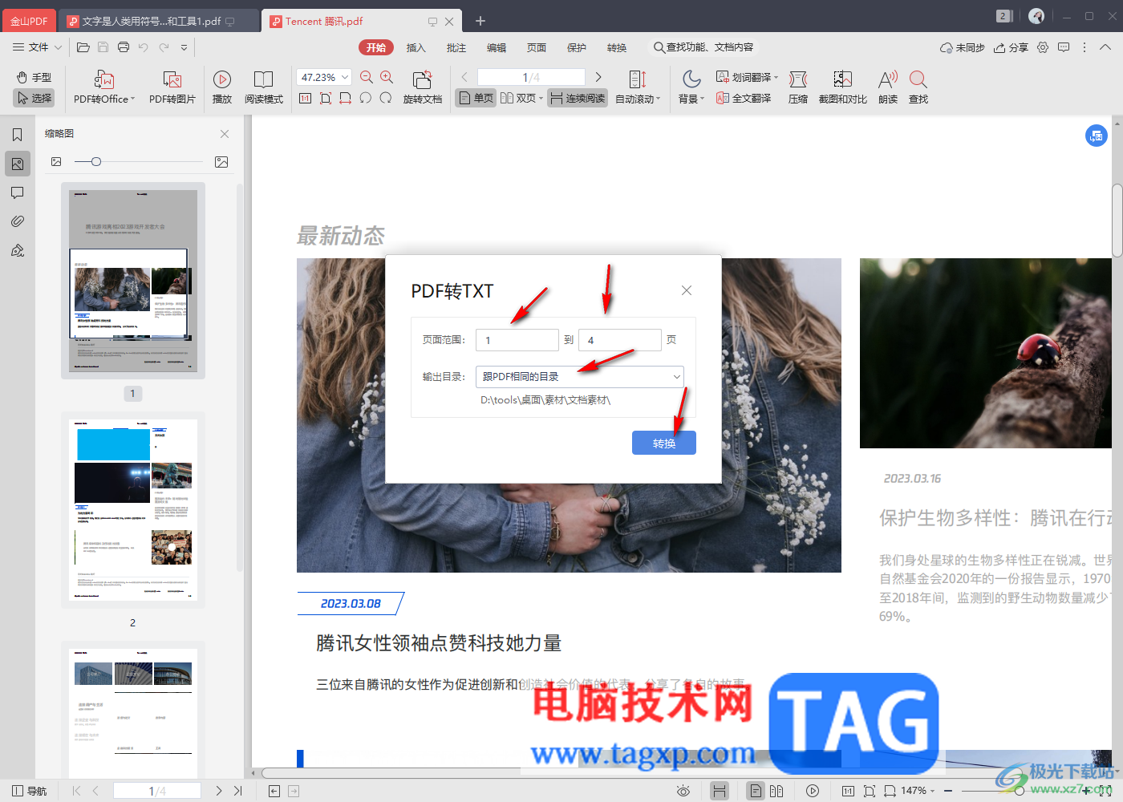Start 朗读 read aloud
Screen dimensions: 1123x802
click(888, 87)
